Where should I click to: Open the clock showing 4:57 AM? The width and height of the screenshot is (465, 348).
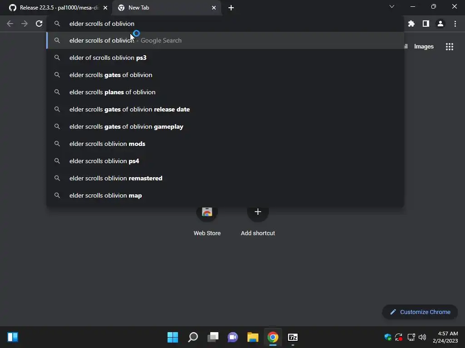tap(445, 337)
